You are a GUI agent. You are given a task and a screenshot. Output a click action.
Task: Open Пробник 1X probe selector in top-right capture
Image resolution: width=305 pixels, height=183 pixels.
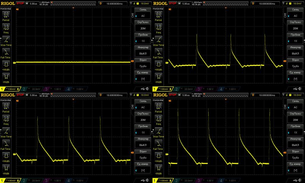pos(295,38)
